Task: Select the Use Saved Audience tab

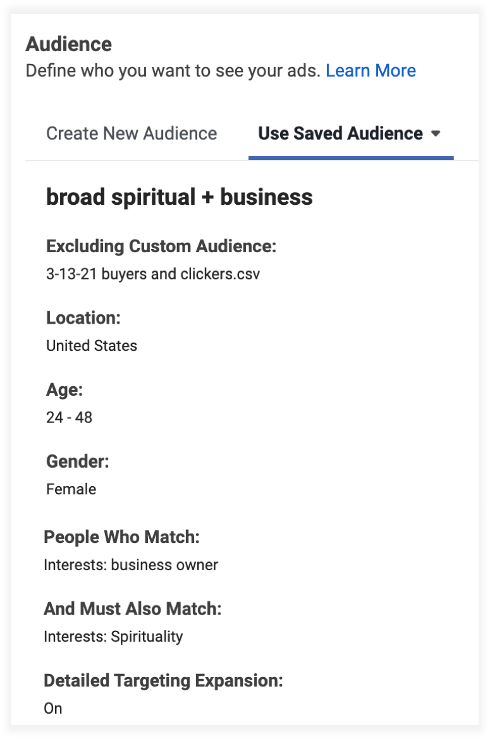Action: tap(340, 133)
